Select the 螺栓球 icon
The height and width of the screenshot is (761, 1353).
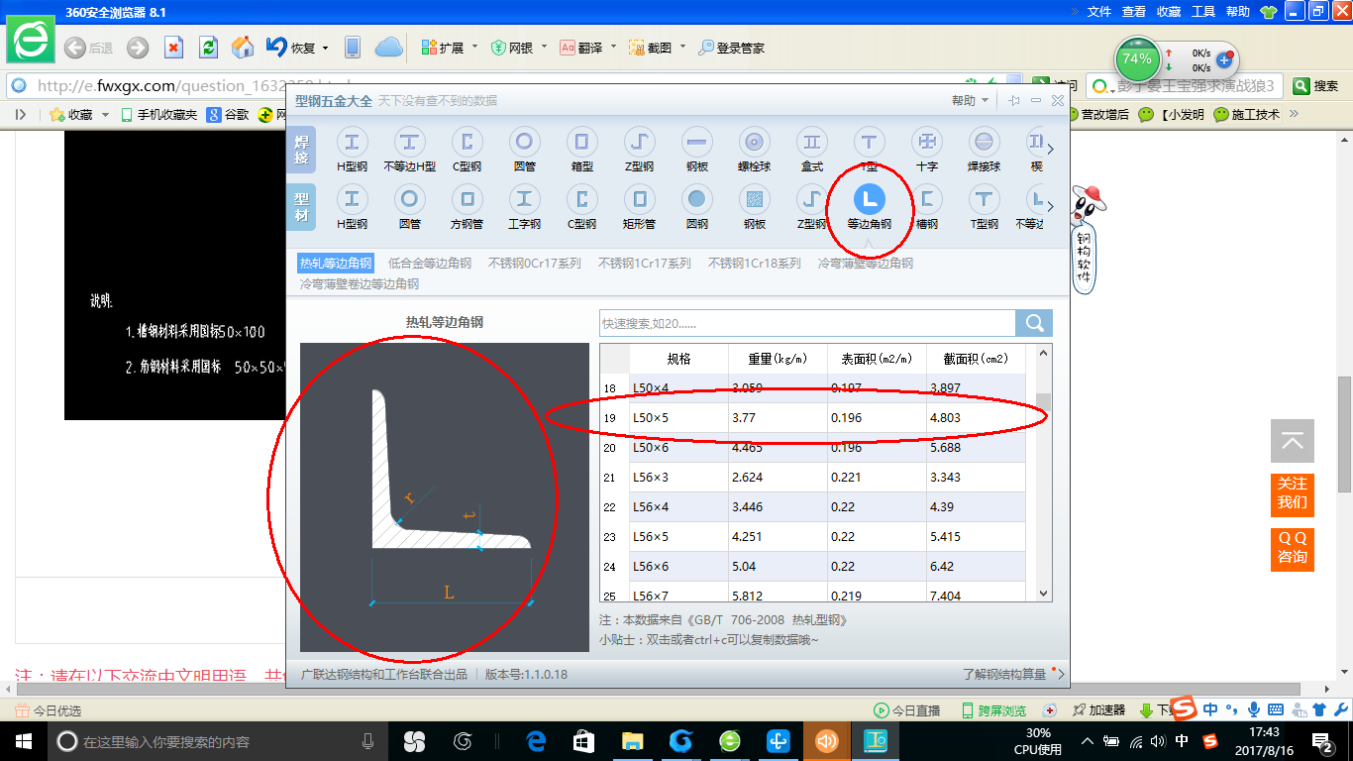[x=754, y=142]
